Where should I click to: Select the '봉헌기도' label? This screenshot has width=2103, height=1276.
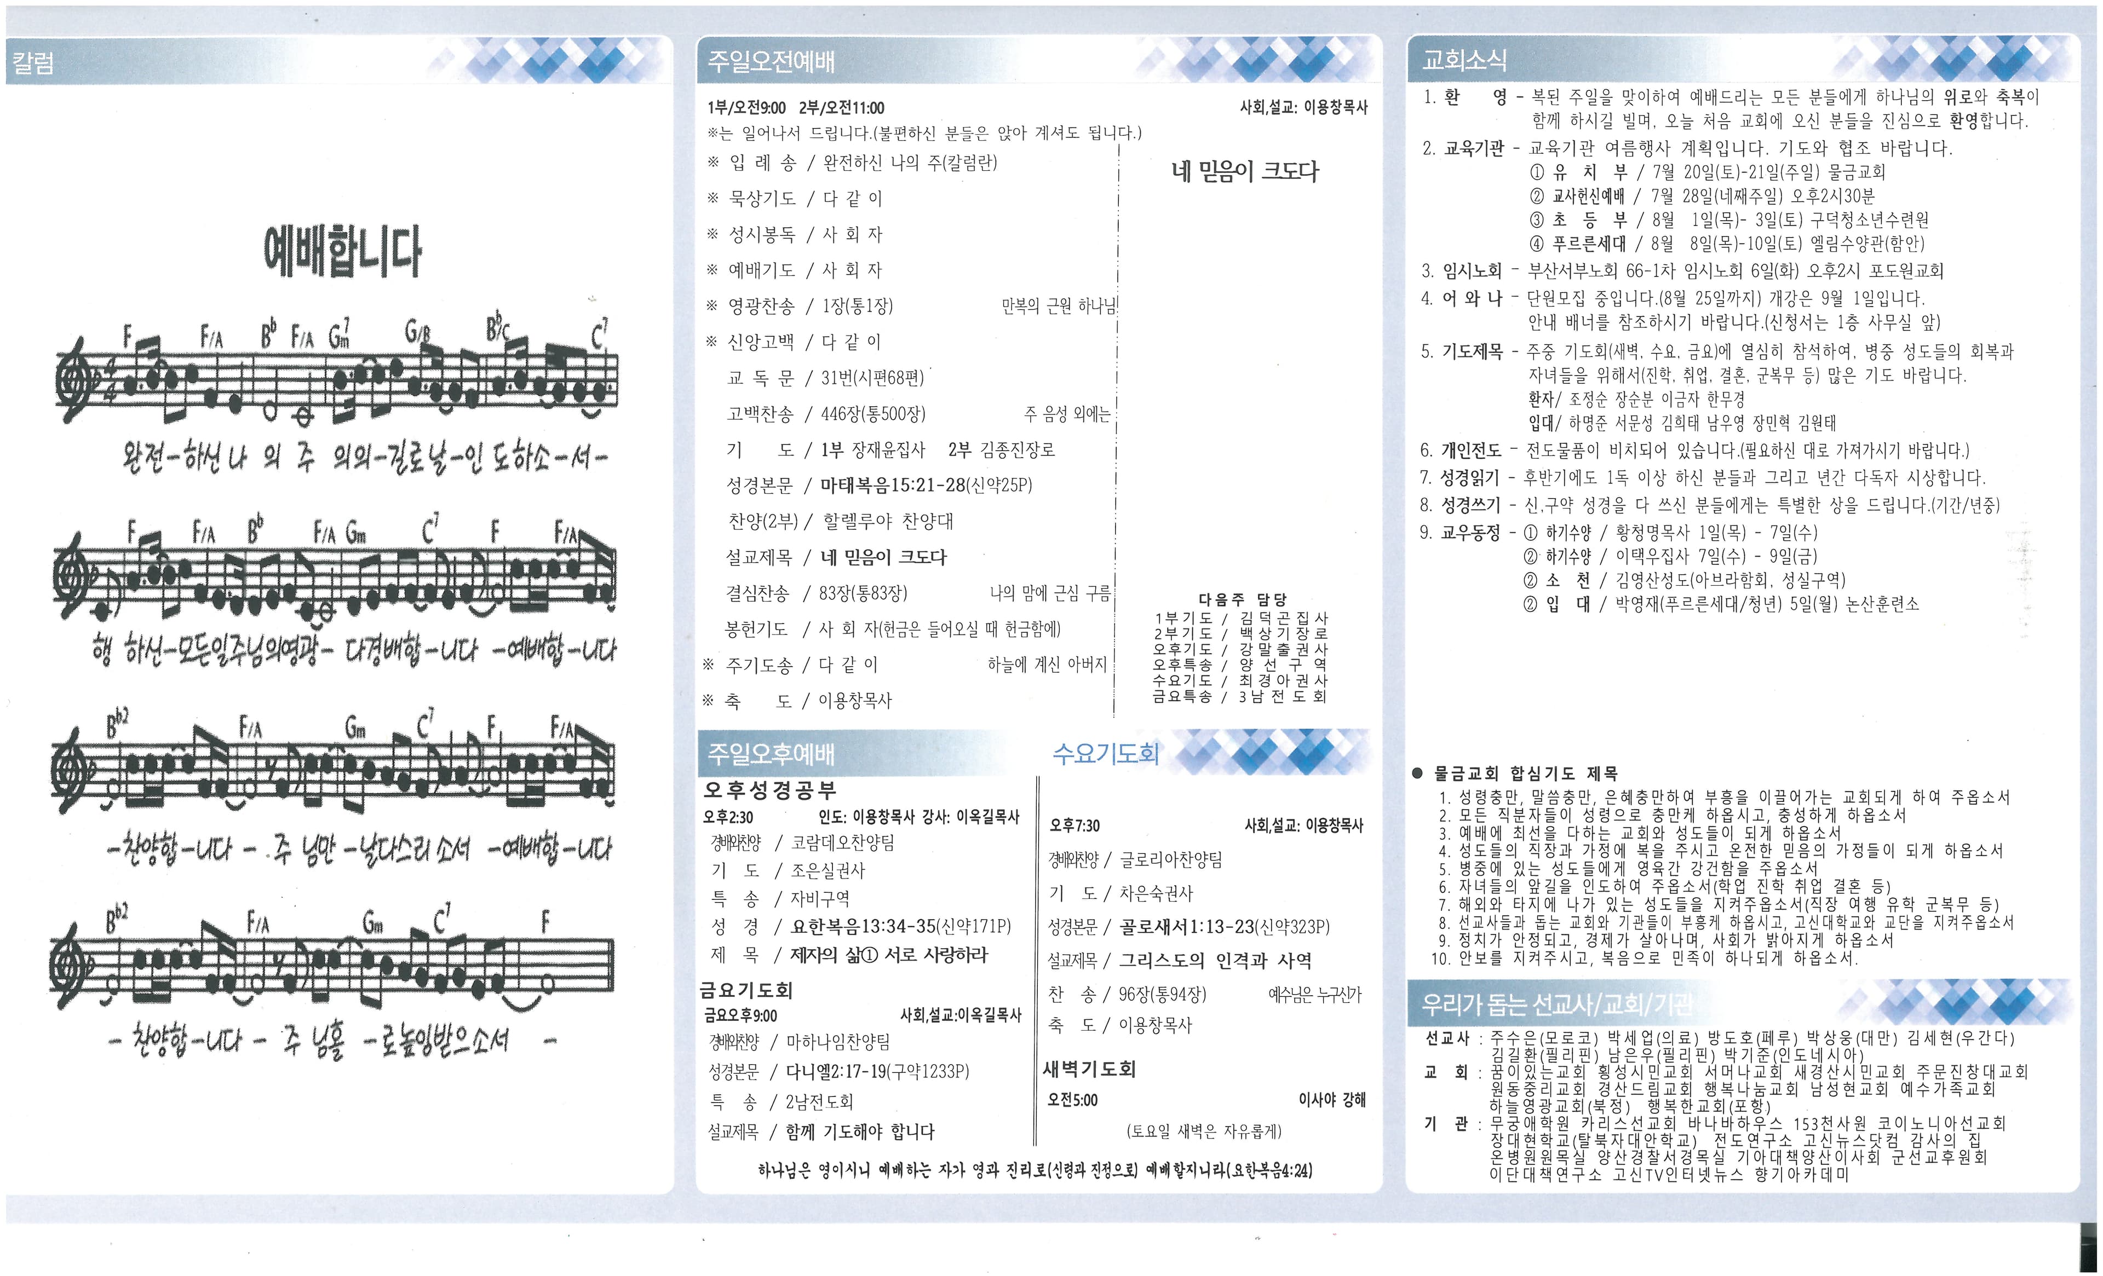click(757, 630)
